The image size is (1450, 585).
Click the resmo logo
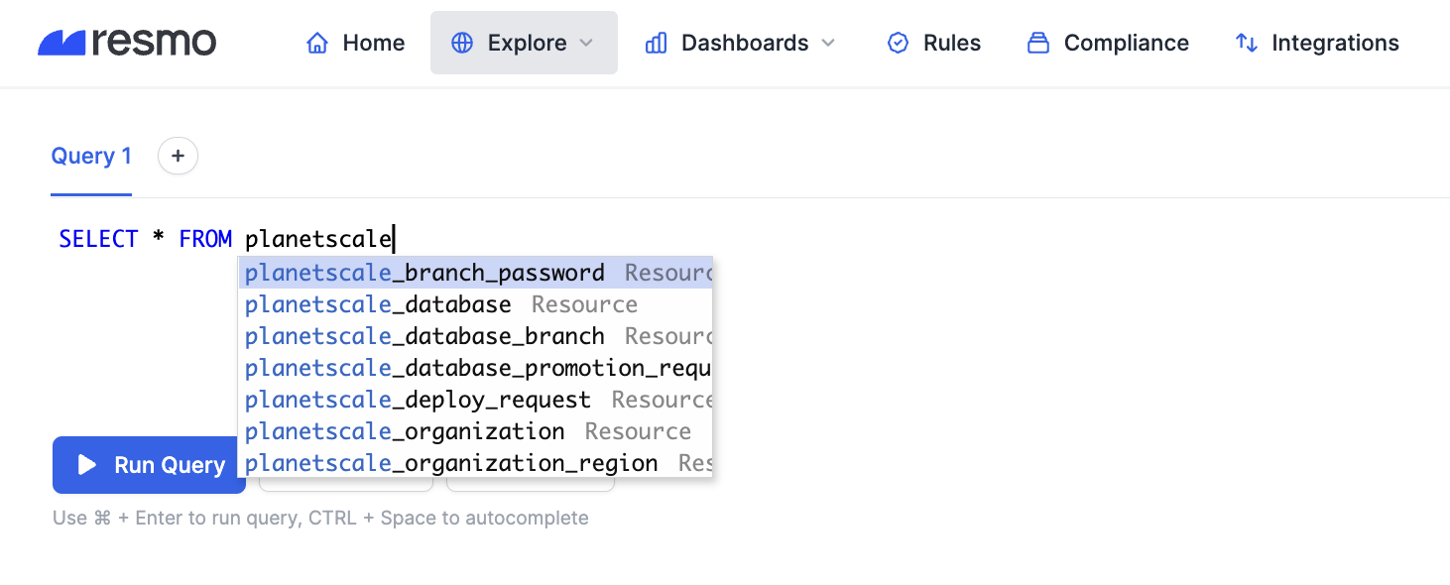(127, 43)
